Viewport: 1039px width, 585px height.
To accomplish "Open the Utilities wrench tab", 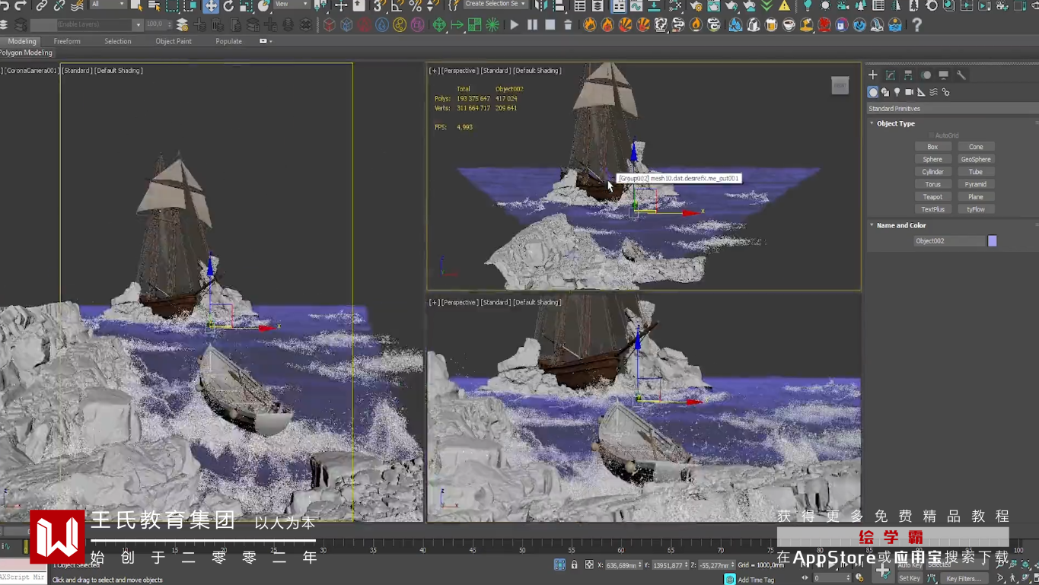I will point(961,75).
